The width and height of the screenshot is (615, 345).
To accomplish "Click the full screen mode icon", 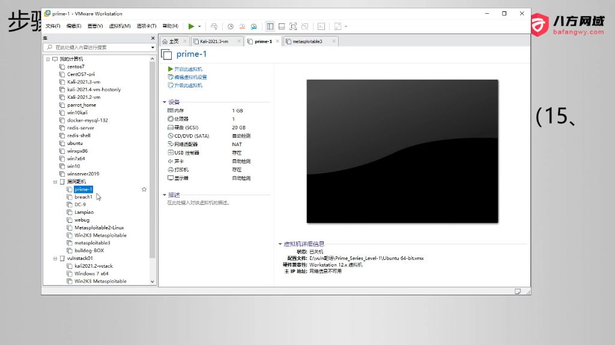I will (x=293, y=26).
